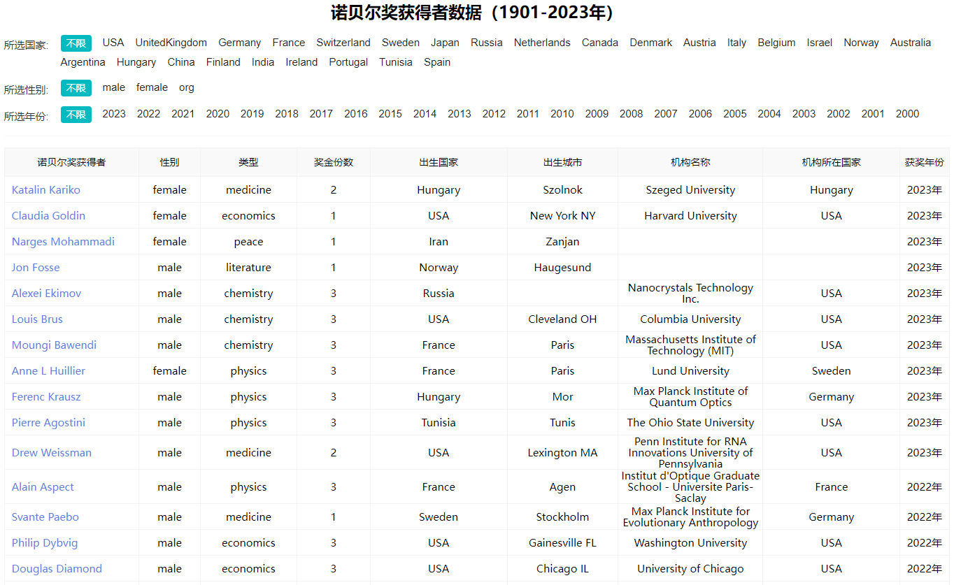The image size is (954, 585).
Task: Open Moungi Bawendi's profile link
Action: tap(54, 345)
